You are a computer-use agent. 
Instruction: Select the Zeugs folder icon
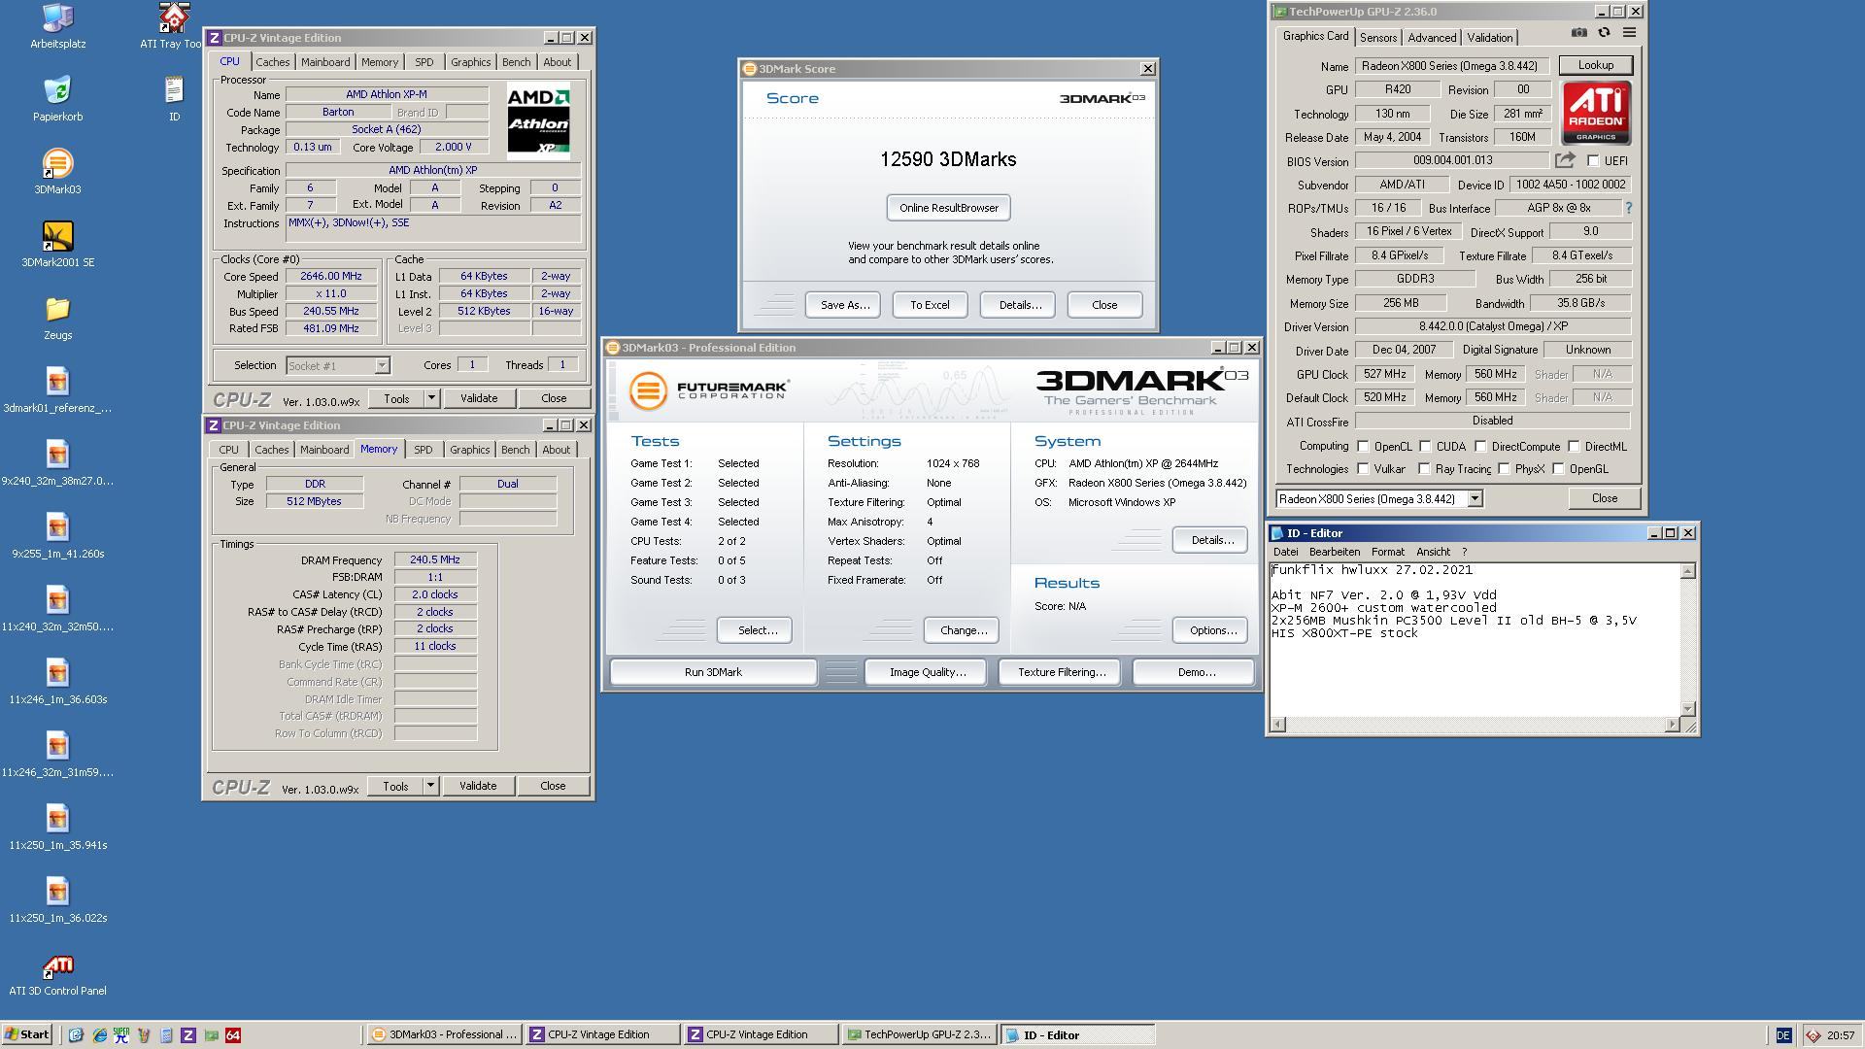[58, 318]
